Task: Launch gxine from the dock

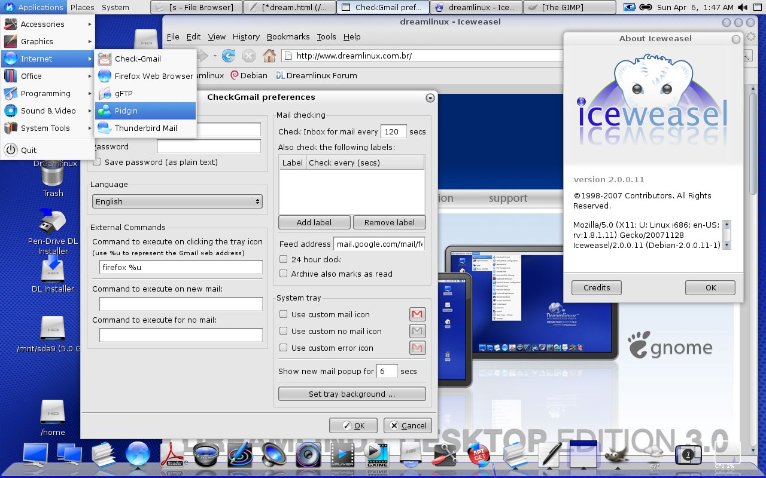Action: (x=376, y=455)
